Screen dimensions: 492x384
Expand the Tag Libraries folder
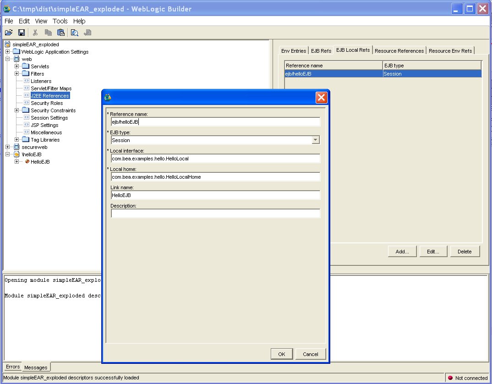click(16, 139)
